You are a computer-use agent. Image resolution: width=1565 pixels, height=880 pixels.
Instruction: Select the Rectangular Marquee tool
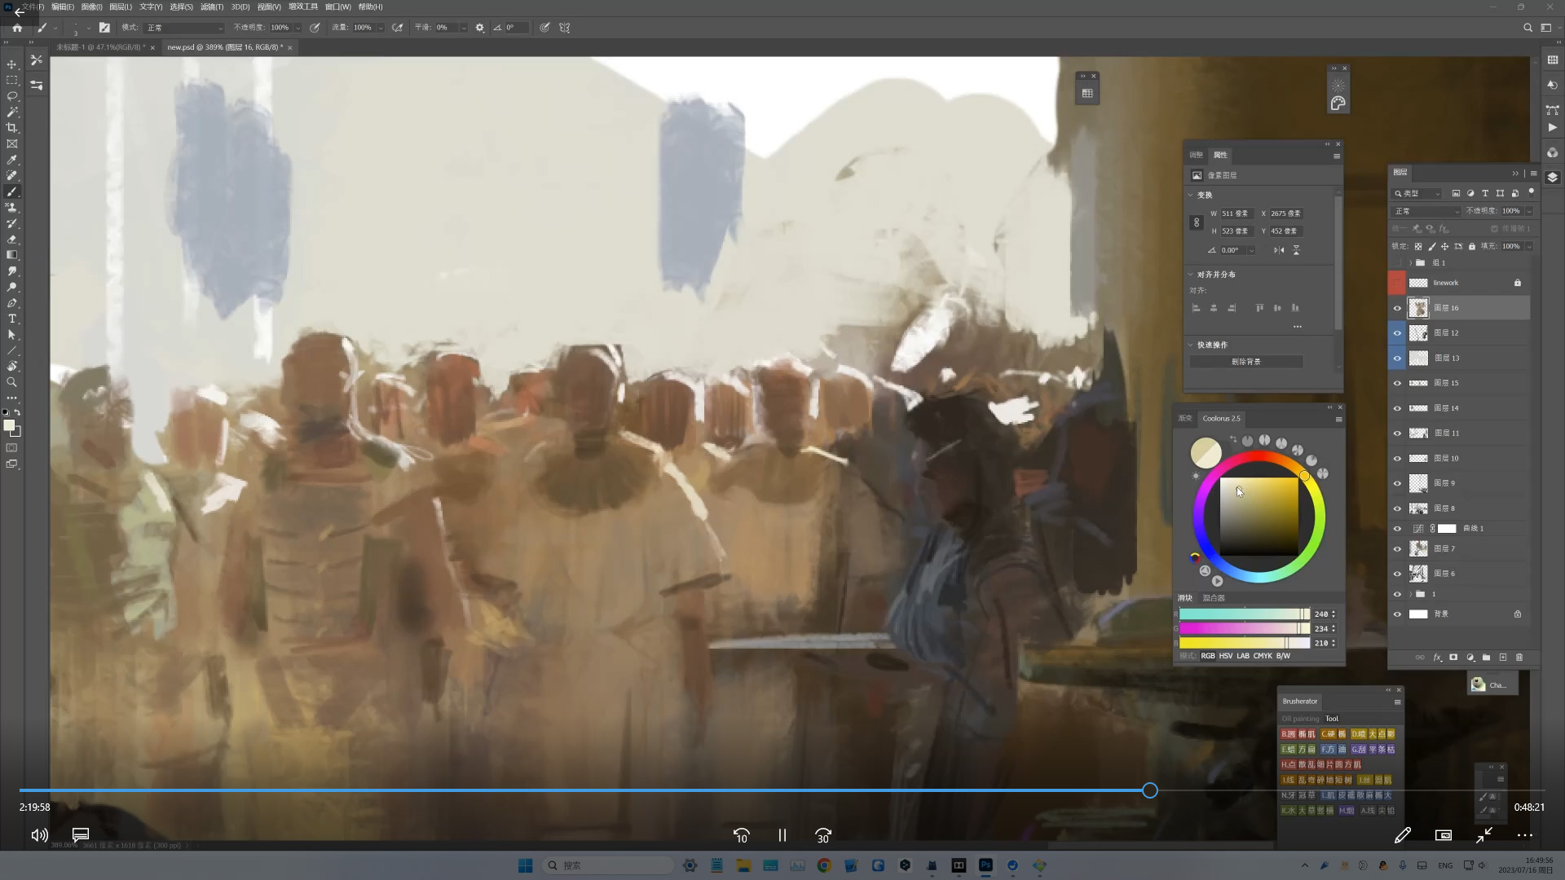coord(11,80)
